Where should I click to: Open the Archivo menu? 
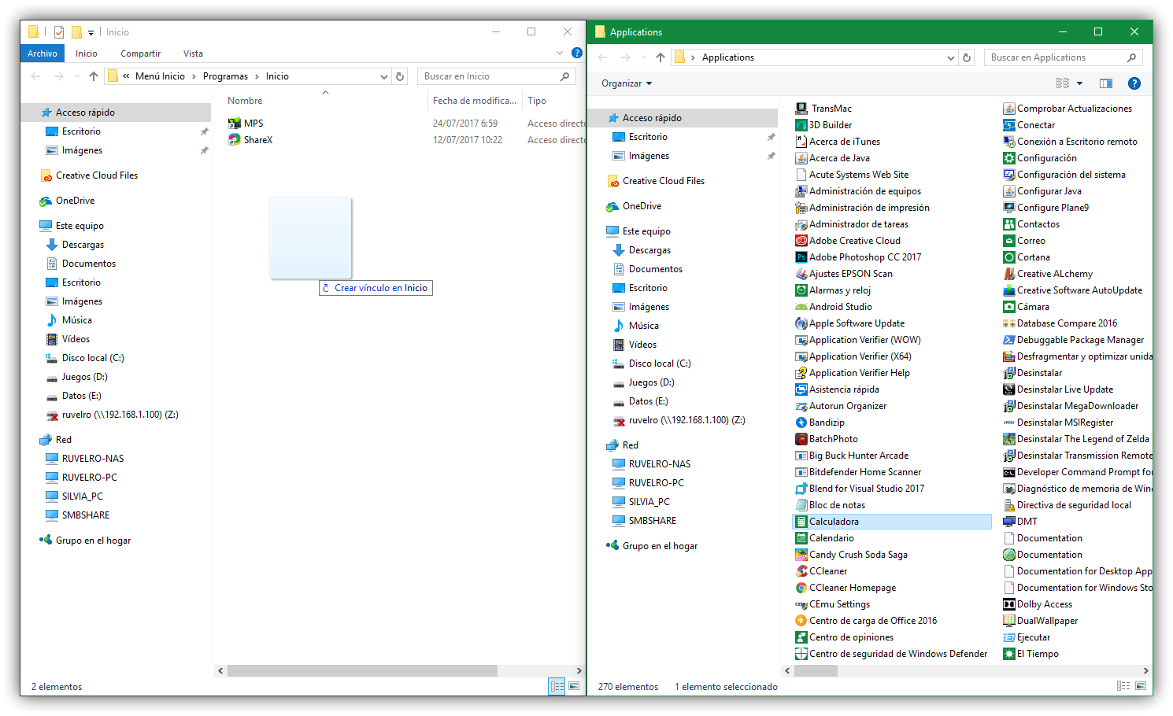coord(43,54)
